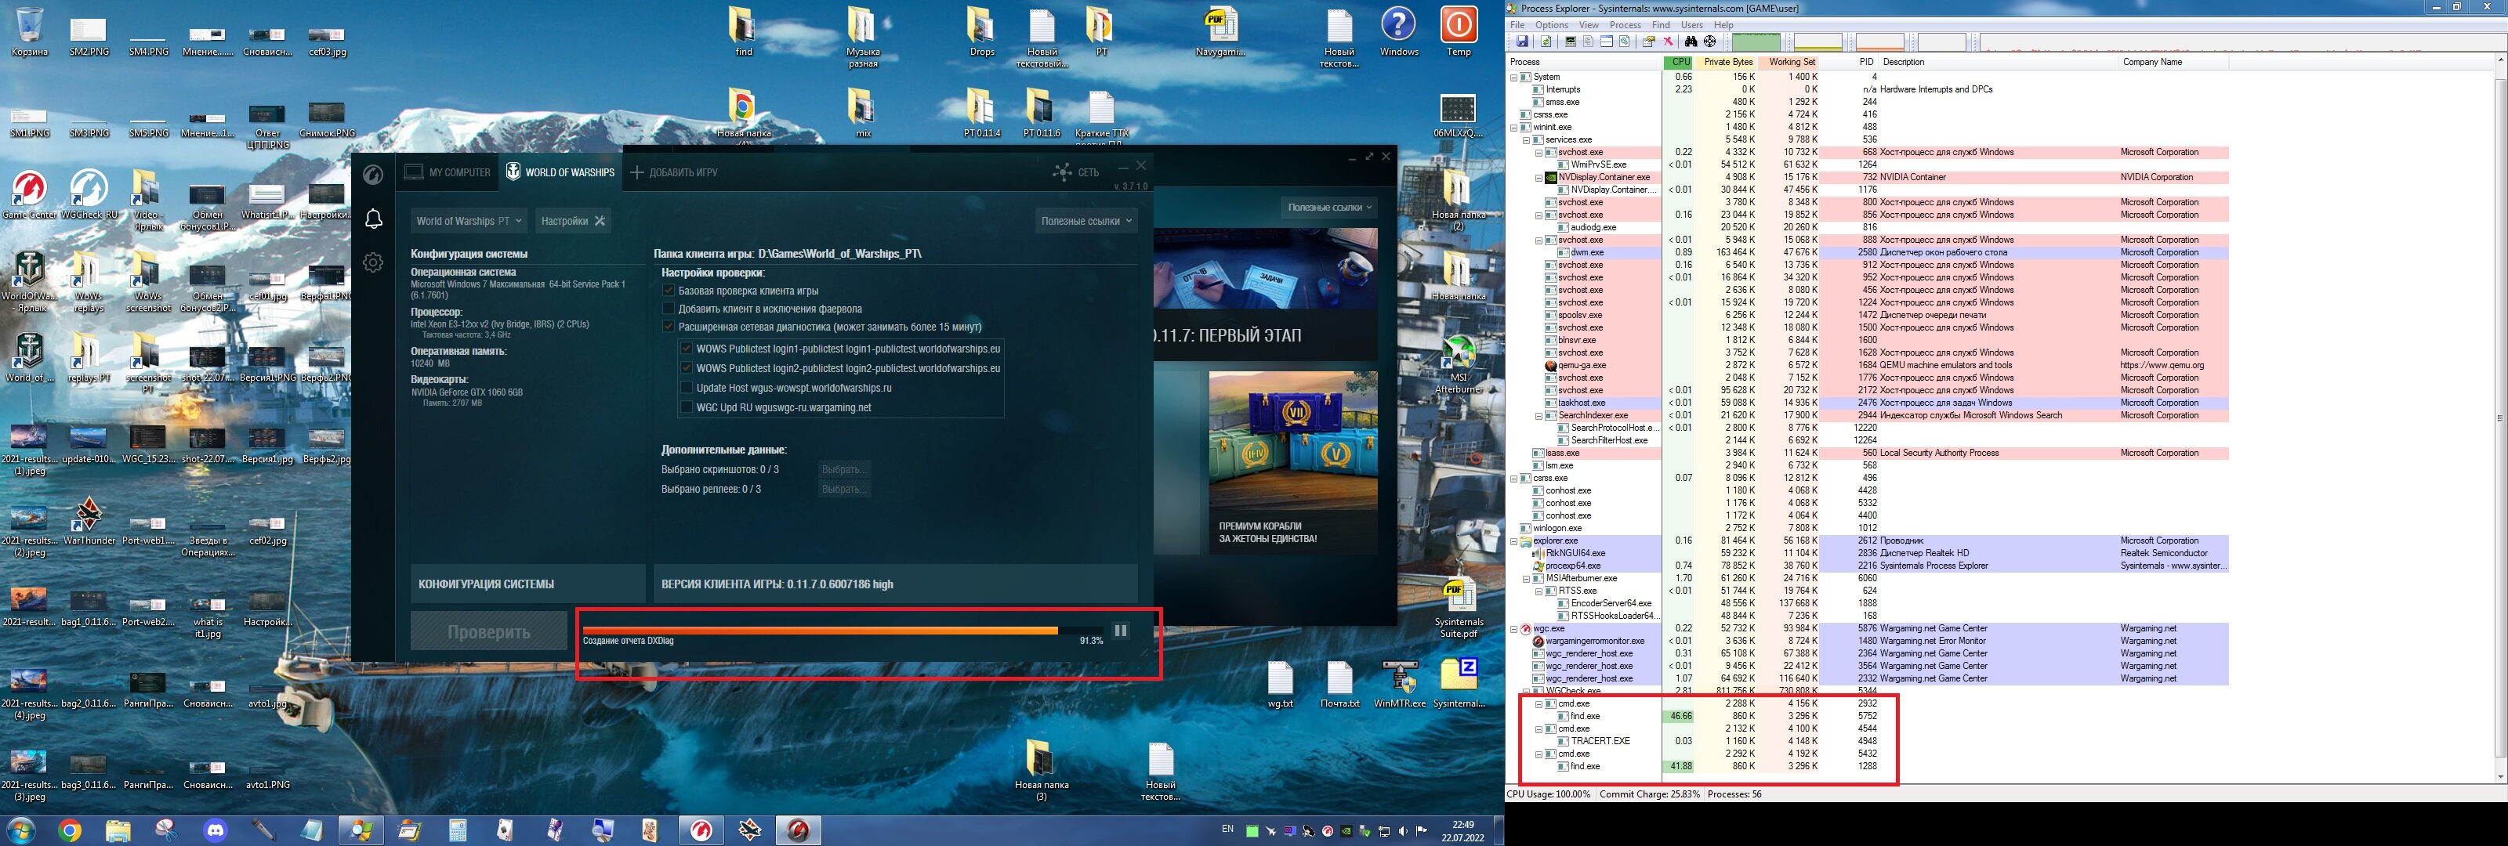
Task: Click crosshair Find Window's Process icon
Action: click(x=1709, y=42)
